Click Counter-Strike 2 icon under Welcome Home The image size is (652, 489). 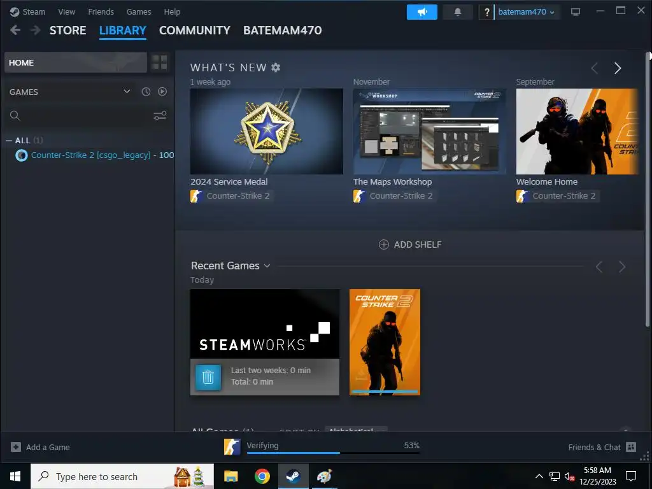(x=522, y=196)
